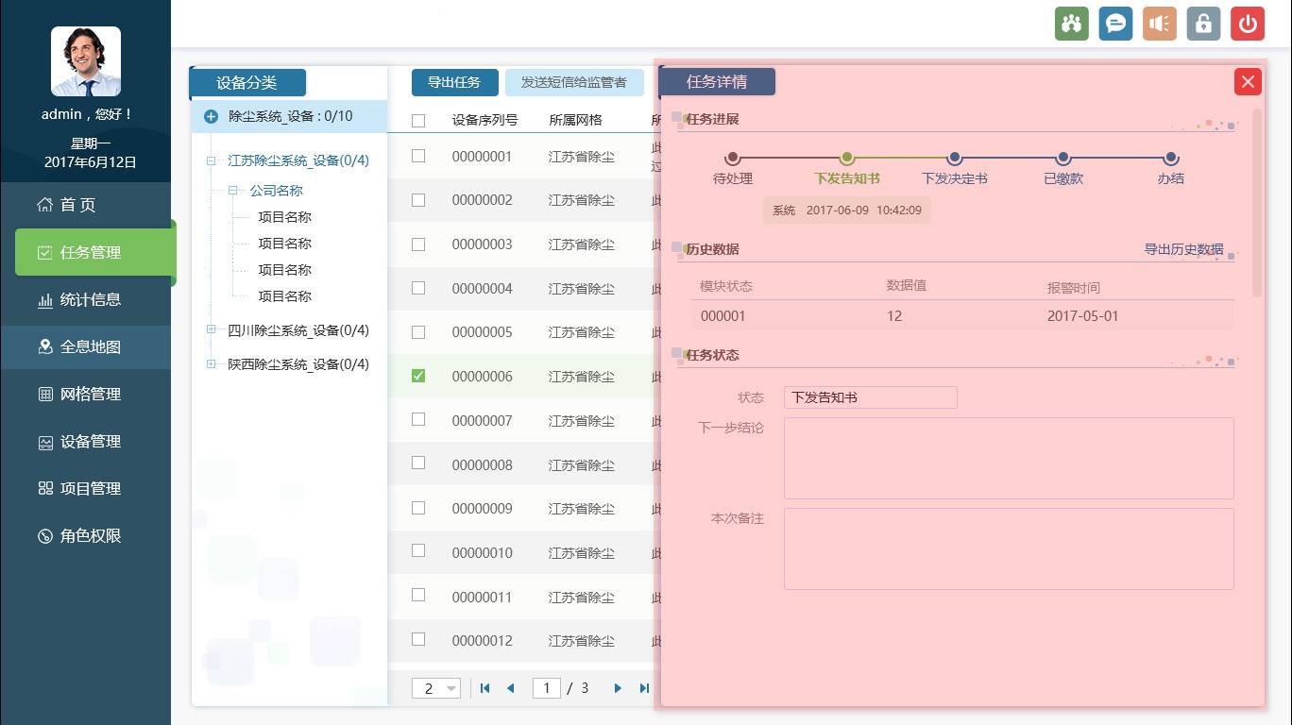Jump to first page arrow icon
Screen dimensions: 1292x725
coord(485,688)
